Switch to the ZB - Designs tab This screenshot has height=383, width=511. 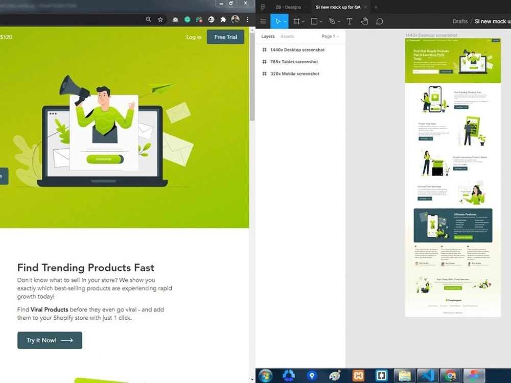click(288, 7)
